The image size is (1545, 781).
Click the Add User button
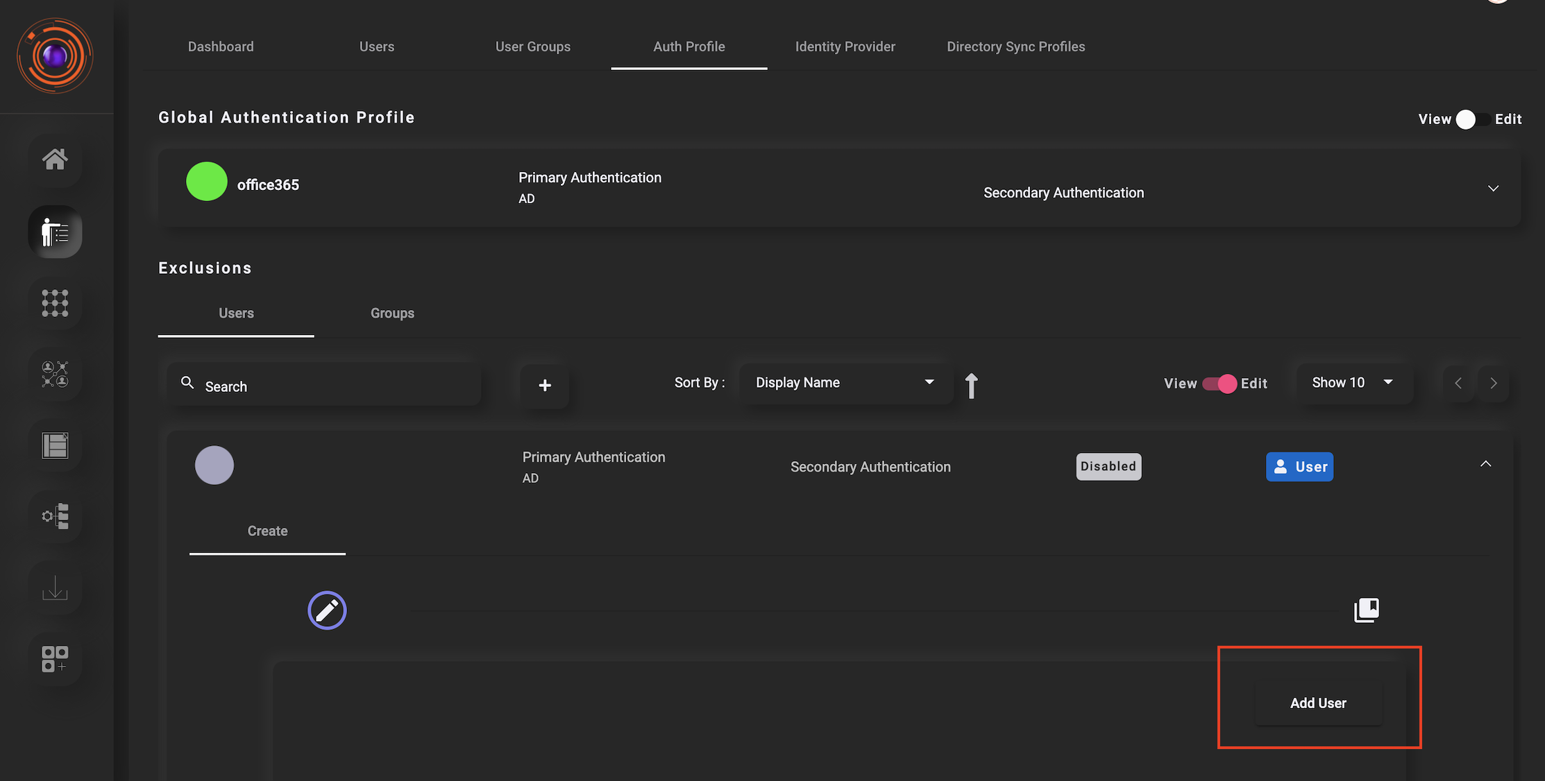point(1318,703)
